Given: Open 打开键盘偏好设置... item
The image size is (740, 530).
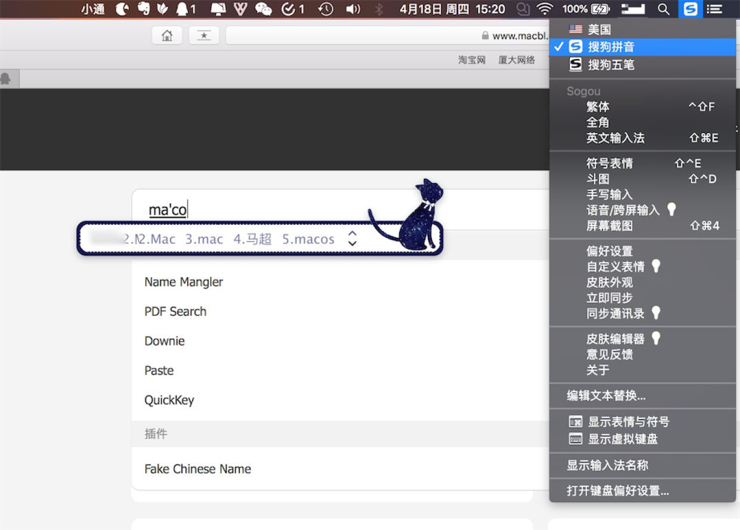Looking at the screenshot, I should [x=642, y=491].
